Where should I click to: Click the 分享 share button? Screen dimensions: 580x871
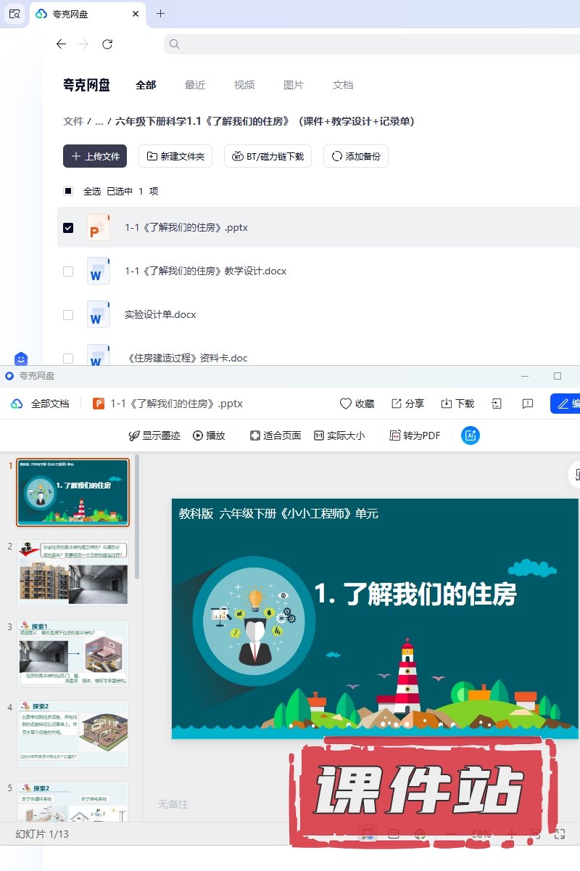coord(407,404)
